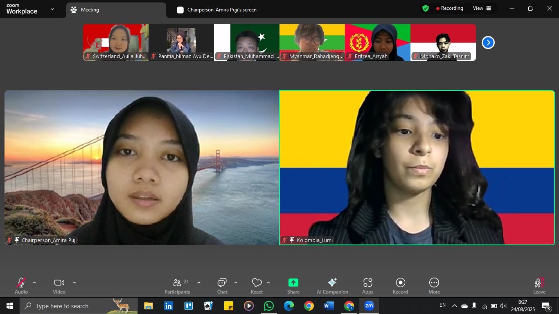The width and height of the screenshot is (559, 314).
Task: Open the More options icon
Action: 434,283
